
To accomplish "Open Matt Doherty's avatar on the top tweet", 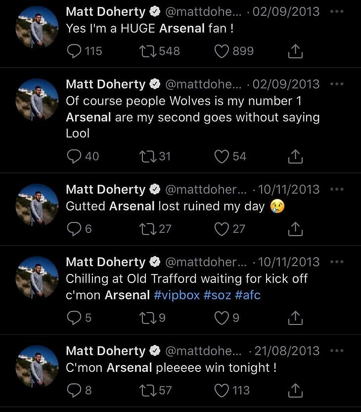I will coord(38,28).
